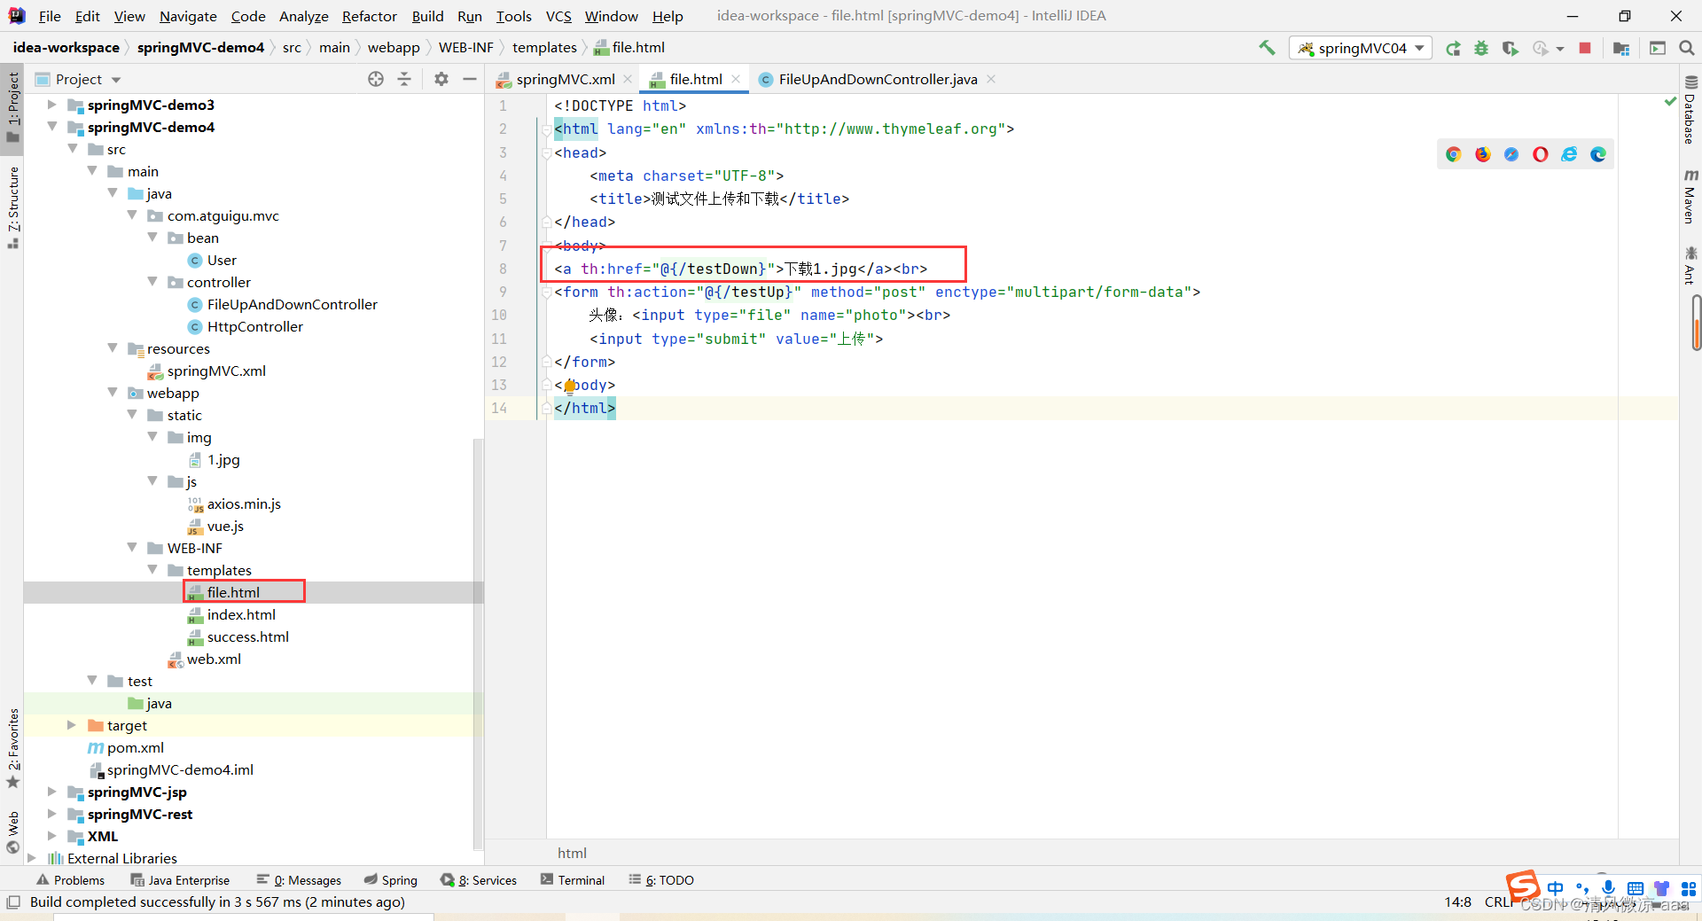Click html breadcrumb at editor bottom
The image size is (1702, 921).
pos(572,853)
